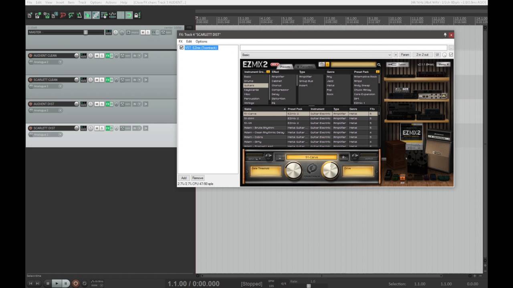Click the star favorite button next to 51-Carve

[343, 157]
